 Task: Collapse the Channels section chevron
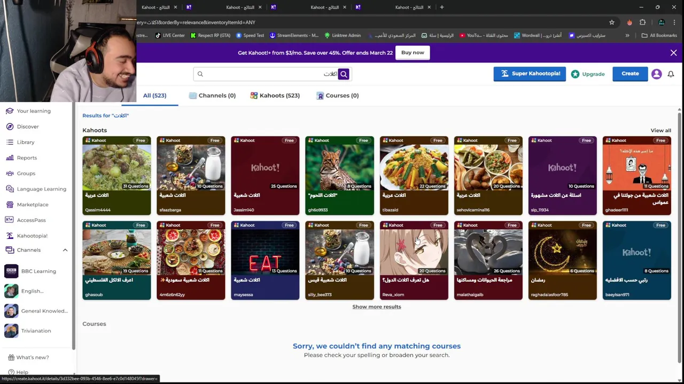coord(65,250)
